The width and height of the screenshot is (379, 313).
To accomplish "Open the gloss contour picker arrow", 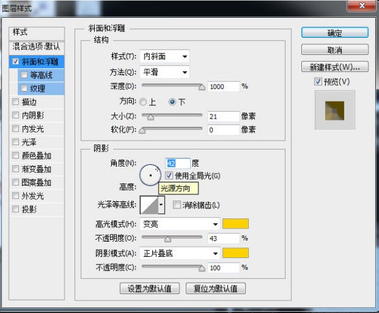I will tap(161, 204).
